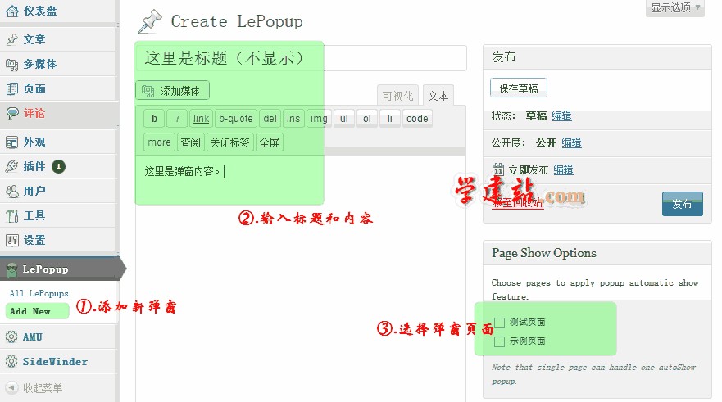Click the li toolbar button
This screenshot has width=722, height=402.
[390, 119]
